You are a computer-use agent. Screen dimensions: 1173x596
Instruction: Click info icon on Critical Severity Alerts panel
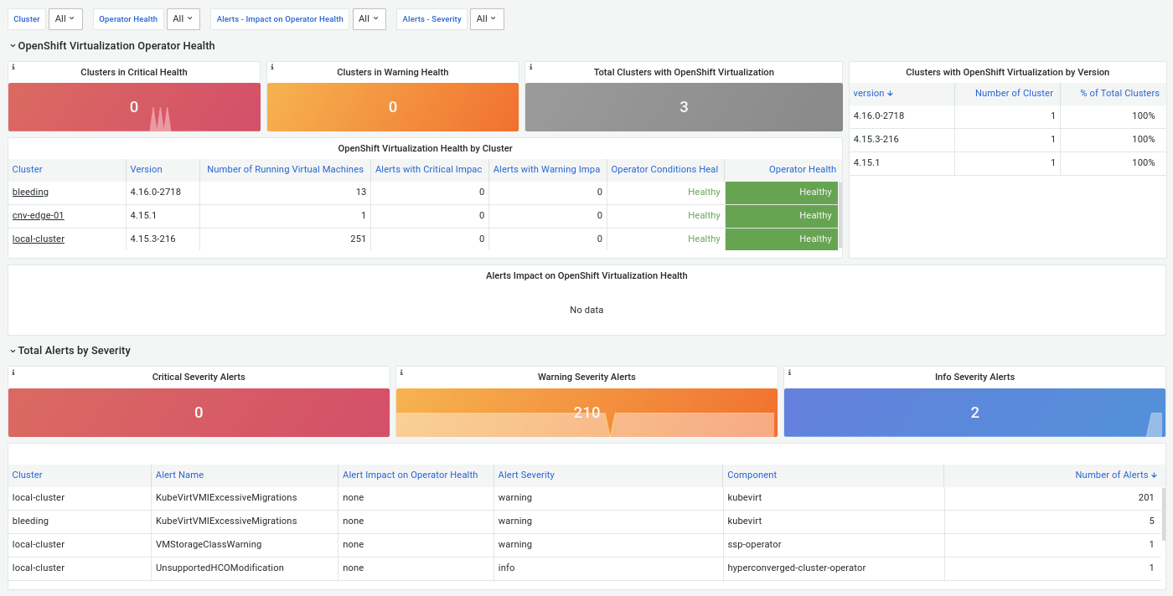point(13,372)
